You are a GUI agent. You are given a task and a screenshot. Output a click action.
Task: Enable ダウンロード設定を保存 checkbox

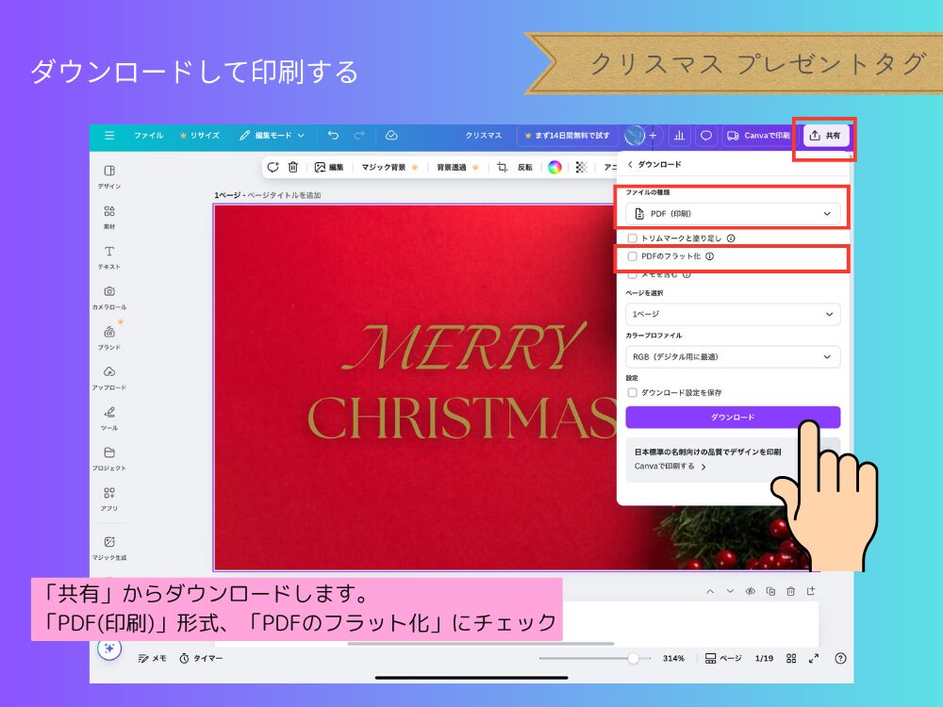(632, 393)
